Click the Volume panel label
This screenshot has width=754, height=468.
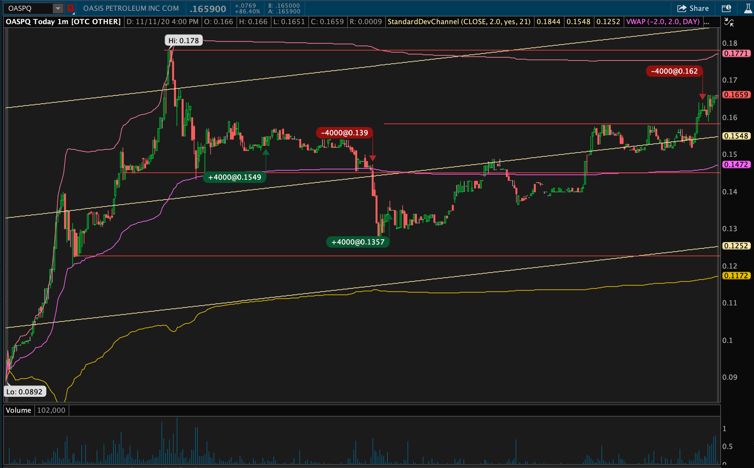pos(18,410)
